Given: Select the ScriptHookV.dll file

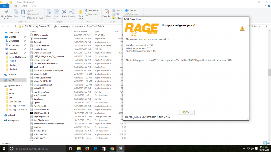Looking at the screenshot, I should [x=40, y=134].
